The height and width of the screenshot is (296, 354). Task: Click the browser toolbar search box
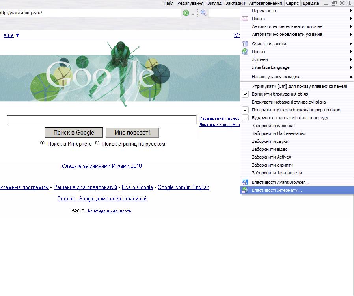(225, 13)
